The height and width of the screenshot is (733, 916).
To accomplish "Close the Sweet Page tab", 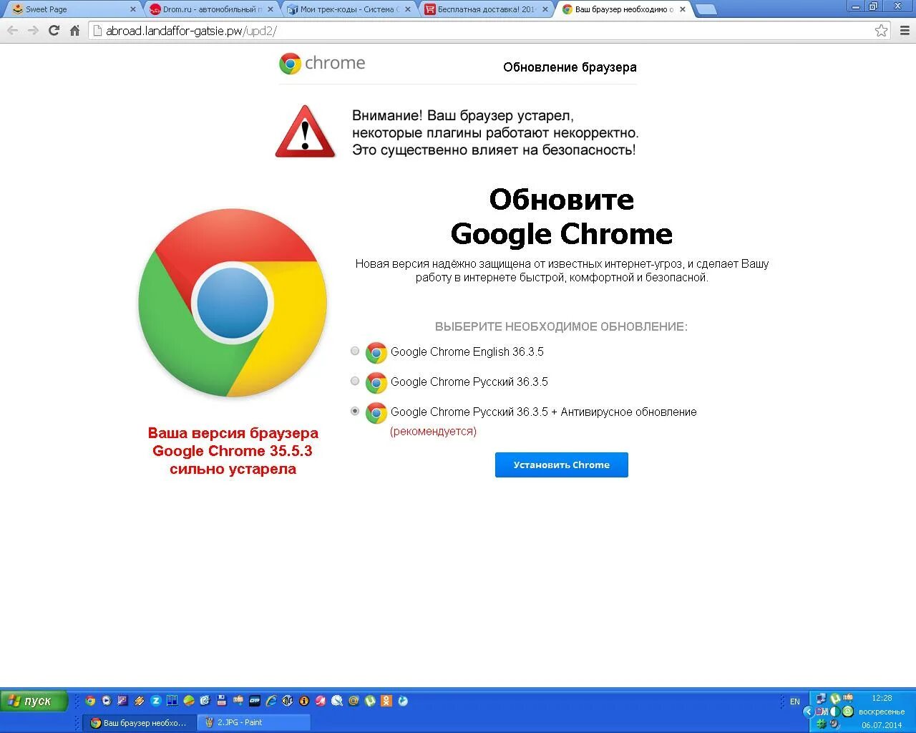I will 132,9.
